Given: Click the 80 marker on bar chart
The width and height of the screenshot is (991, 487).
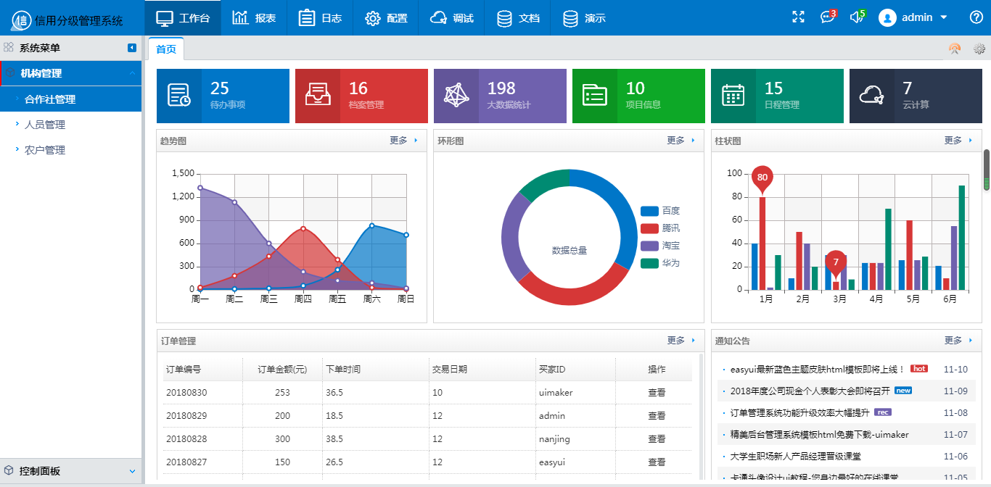Looking at the screenshot, I should [762, 178].
